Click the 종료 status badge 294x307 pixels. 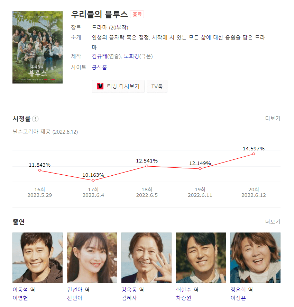(137, 15)
